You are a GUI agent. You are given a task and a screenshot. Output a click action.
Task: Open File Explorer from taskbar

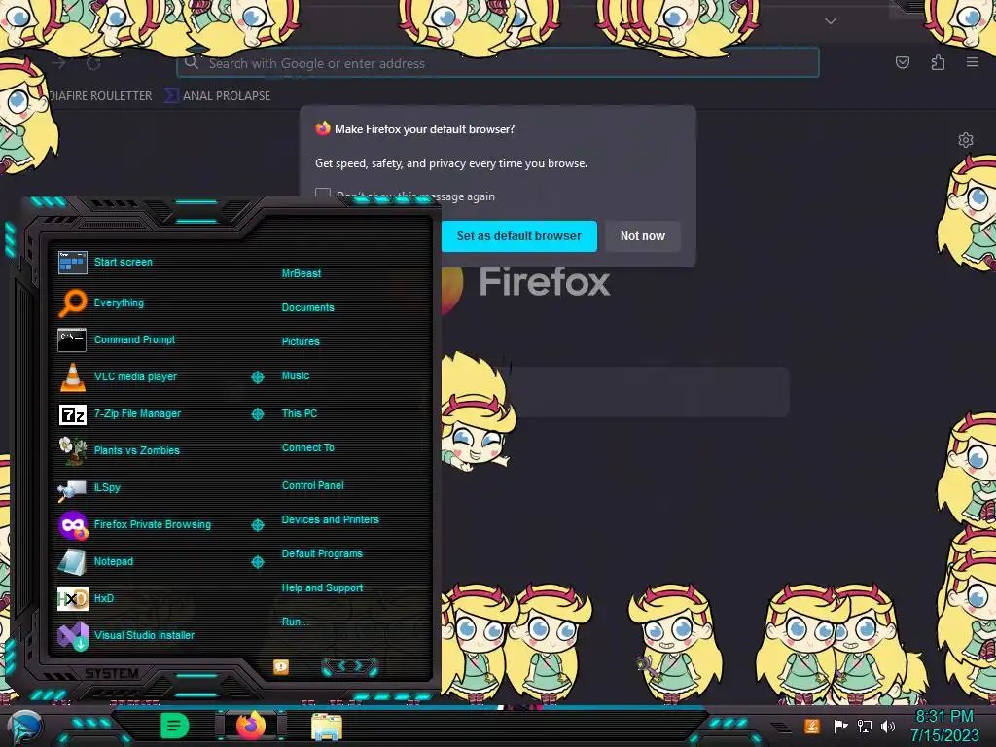[x=327, y=727]
